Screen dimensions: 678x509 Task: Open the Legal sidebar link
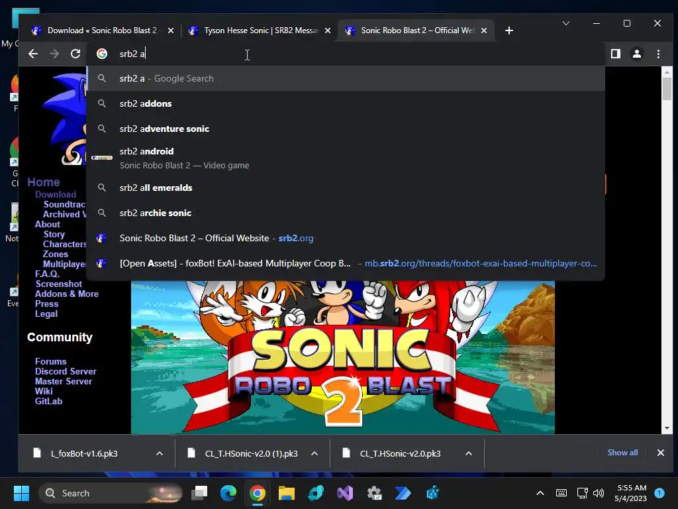coord(46,313)
